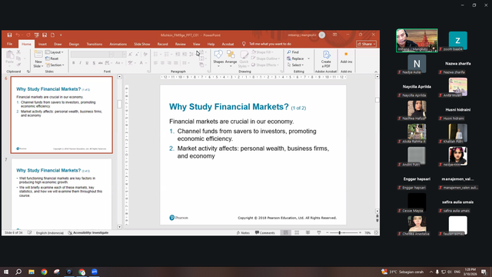Image resolution: width=492 pixels, height=277 pixels.
Task: Open the Section dropdown
Action: [55, 65]
